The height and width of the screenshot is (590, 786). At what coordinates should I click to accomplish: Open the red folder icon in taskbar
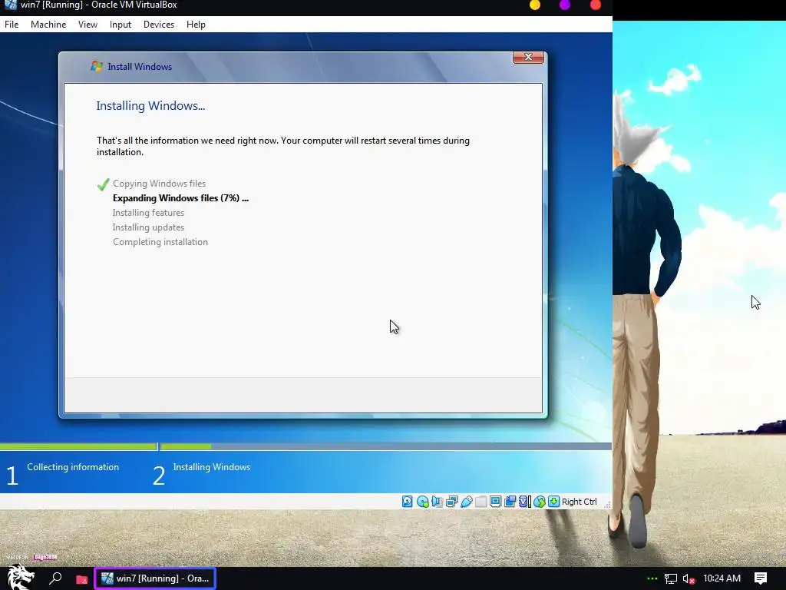(81, 579)
